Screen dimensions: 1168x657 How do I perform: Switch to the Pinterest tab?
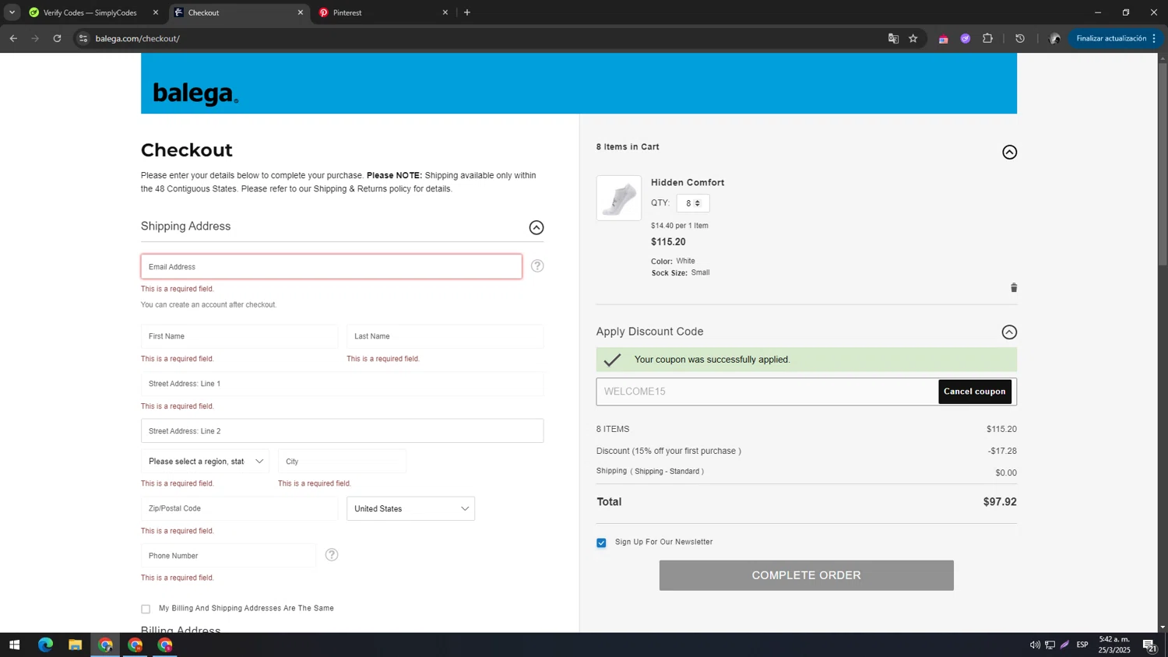(382, 12)
